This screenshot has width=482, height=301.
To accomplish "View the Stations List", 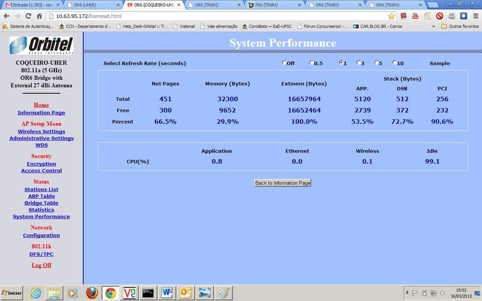I will click(41, 190).
